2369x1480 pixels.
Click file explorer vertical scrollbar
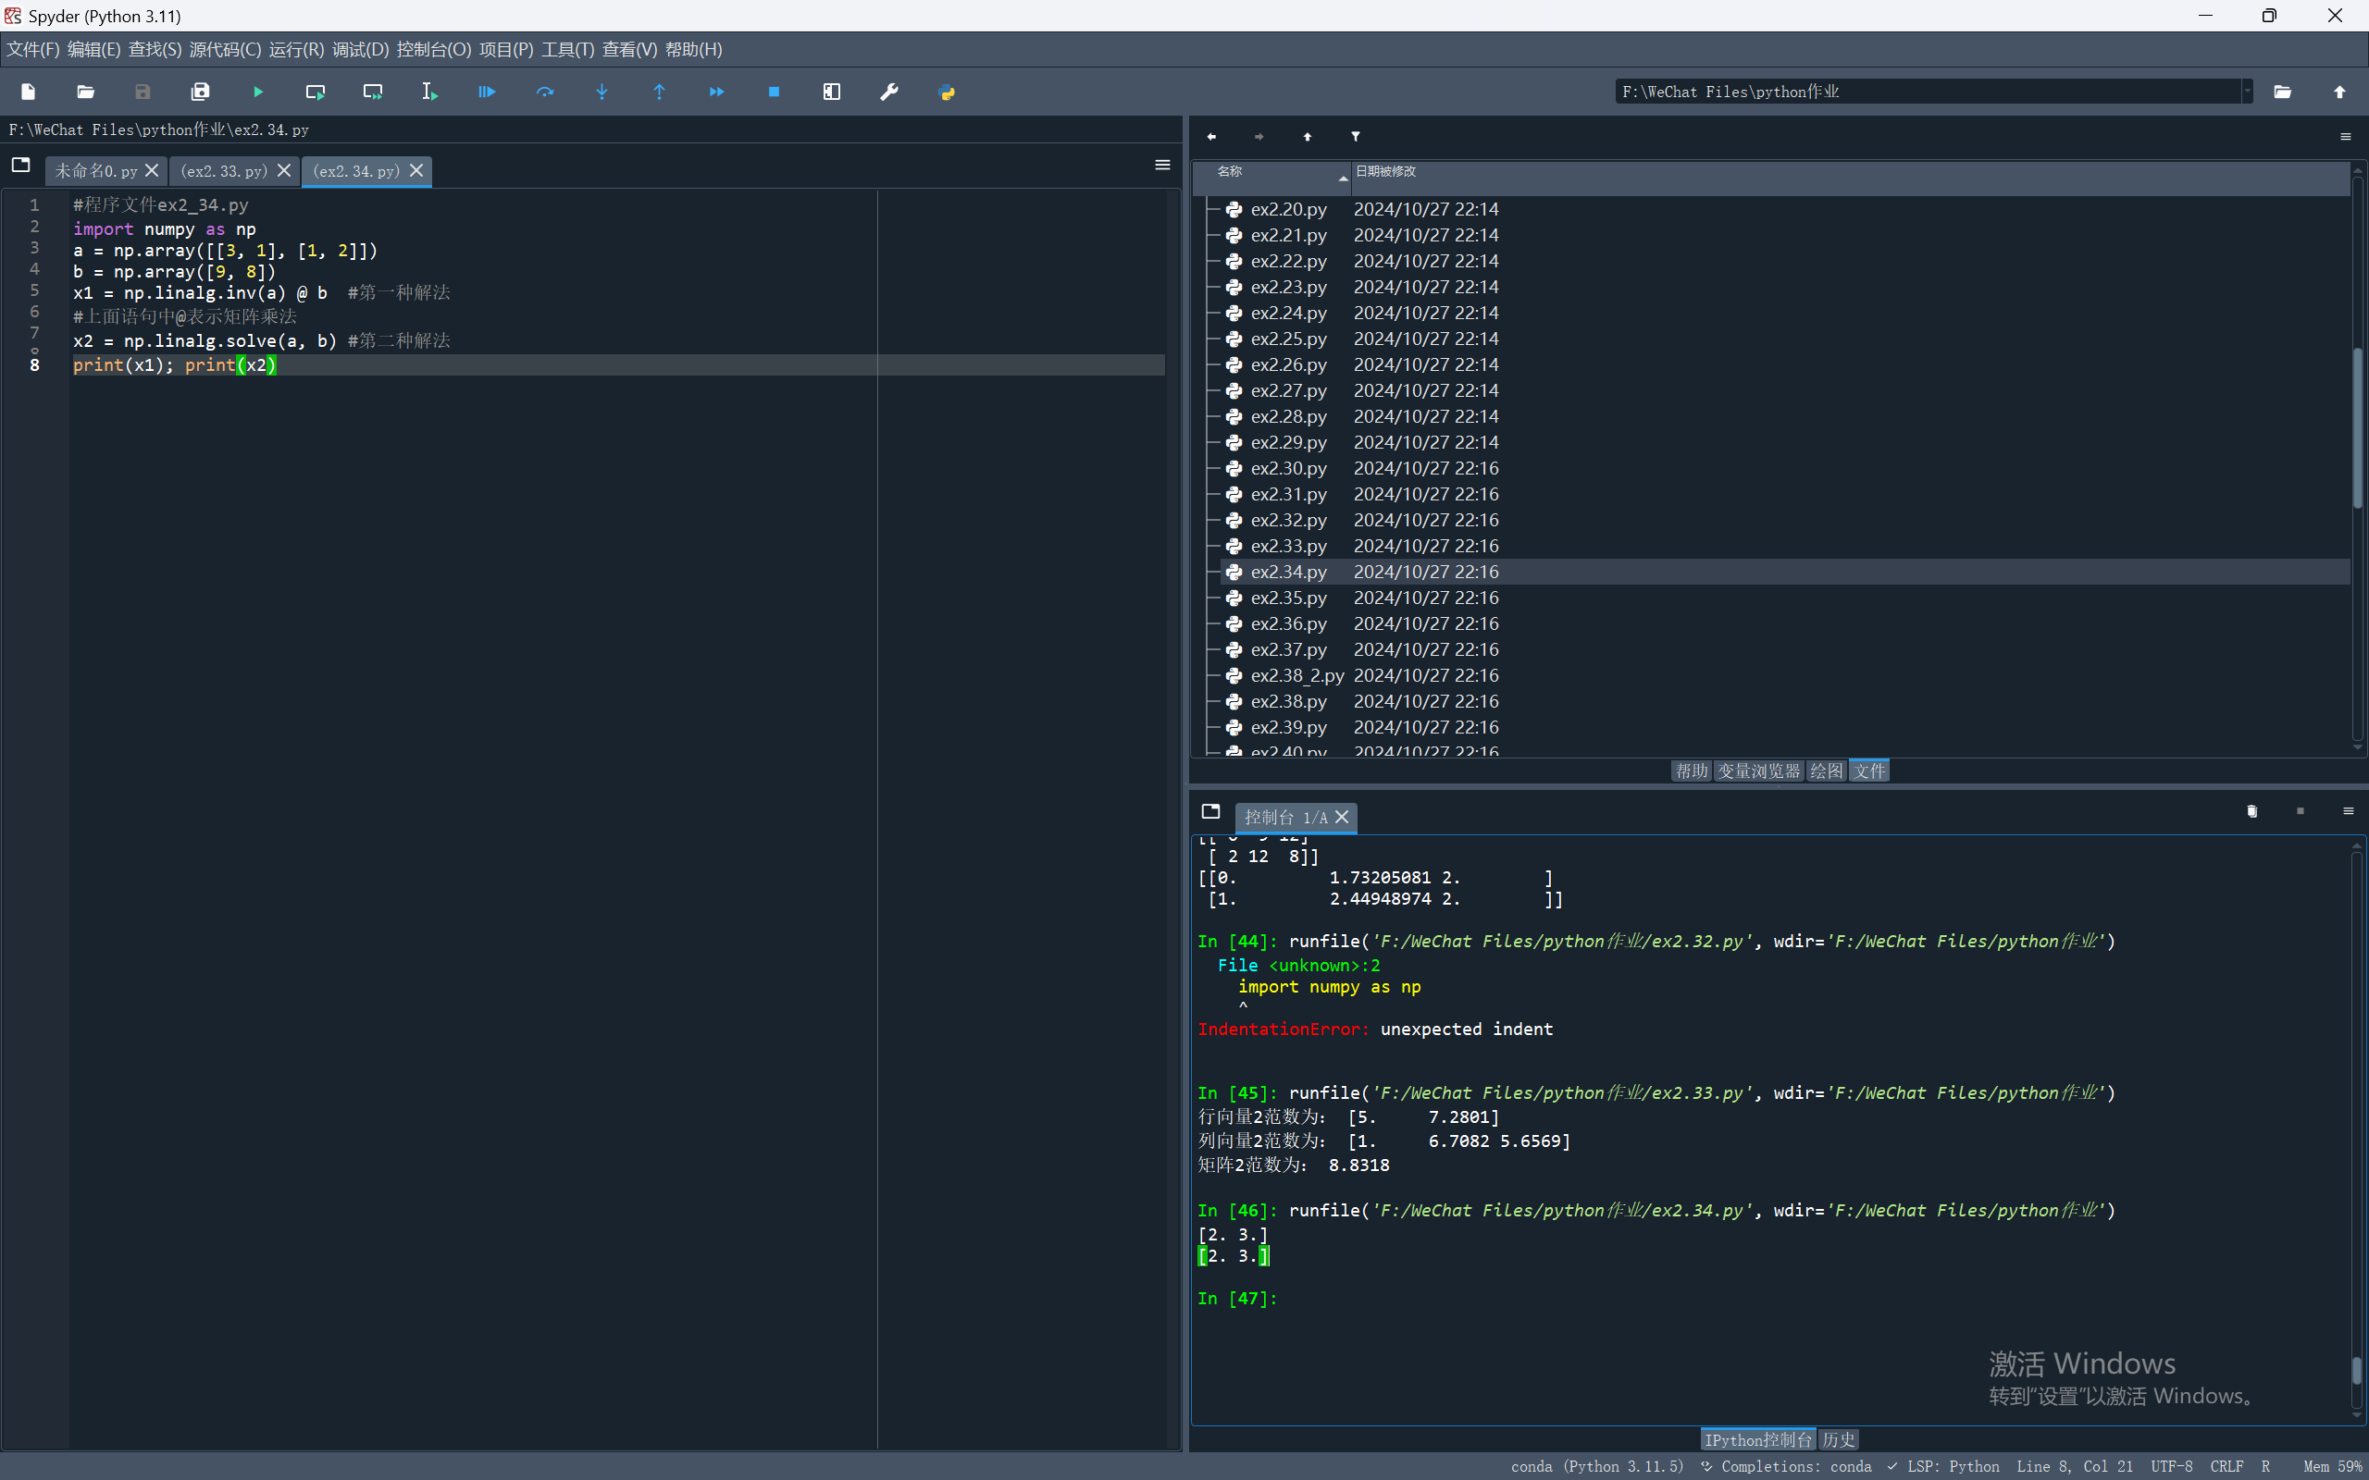coord(2357,428)
